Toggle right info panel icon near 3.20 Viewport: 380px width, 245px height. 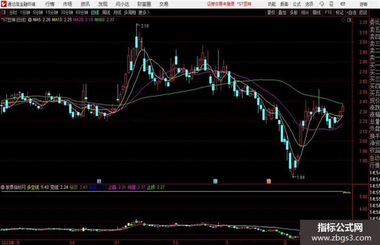pyautogui.click(x=349, y=20)
